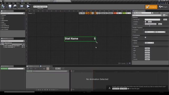Image resolution: width=169 pixels, height=95 pixels.
Task: Toggle visibility eye of Text_StatName row
Action: coord(24,46)
